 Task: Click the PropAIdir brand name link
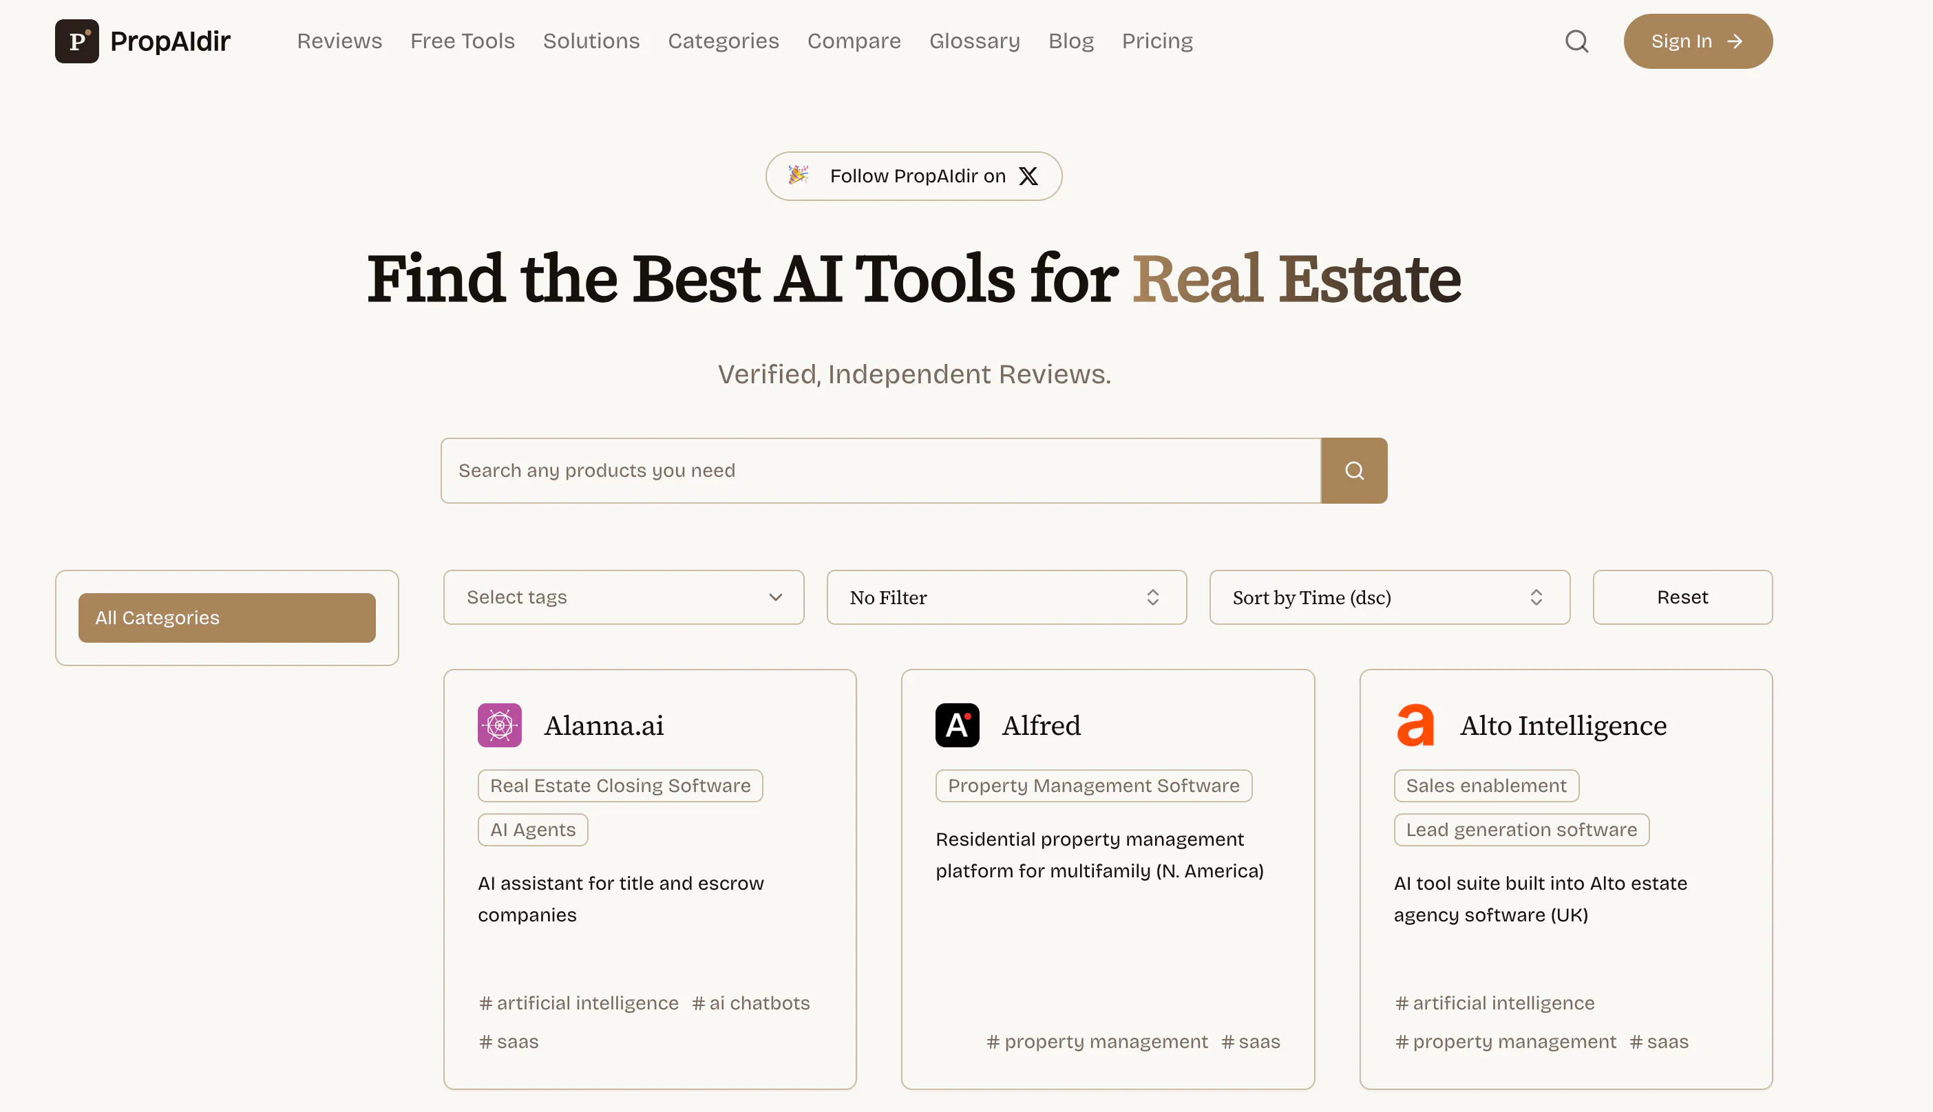click(x=169, y=41)
